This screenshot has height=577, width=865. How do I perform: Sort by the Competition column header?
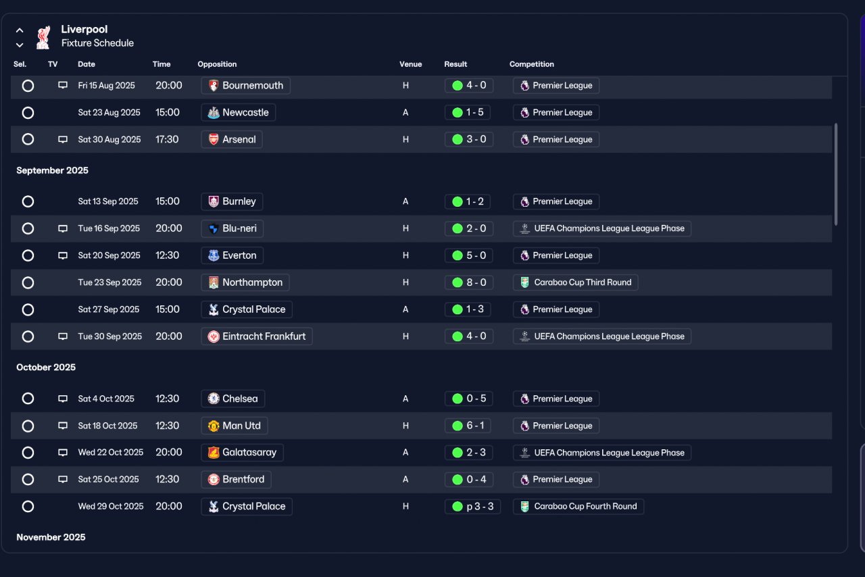tap(532, 64)
